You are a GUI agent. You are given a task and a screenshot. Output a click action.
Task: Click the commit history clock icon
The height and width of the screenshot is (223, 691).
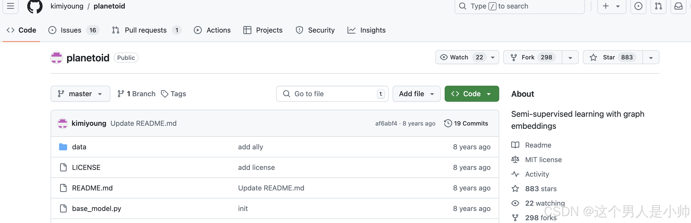(x=448, y=123)
